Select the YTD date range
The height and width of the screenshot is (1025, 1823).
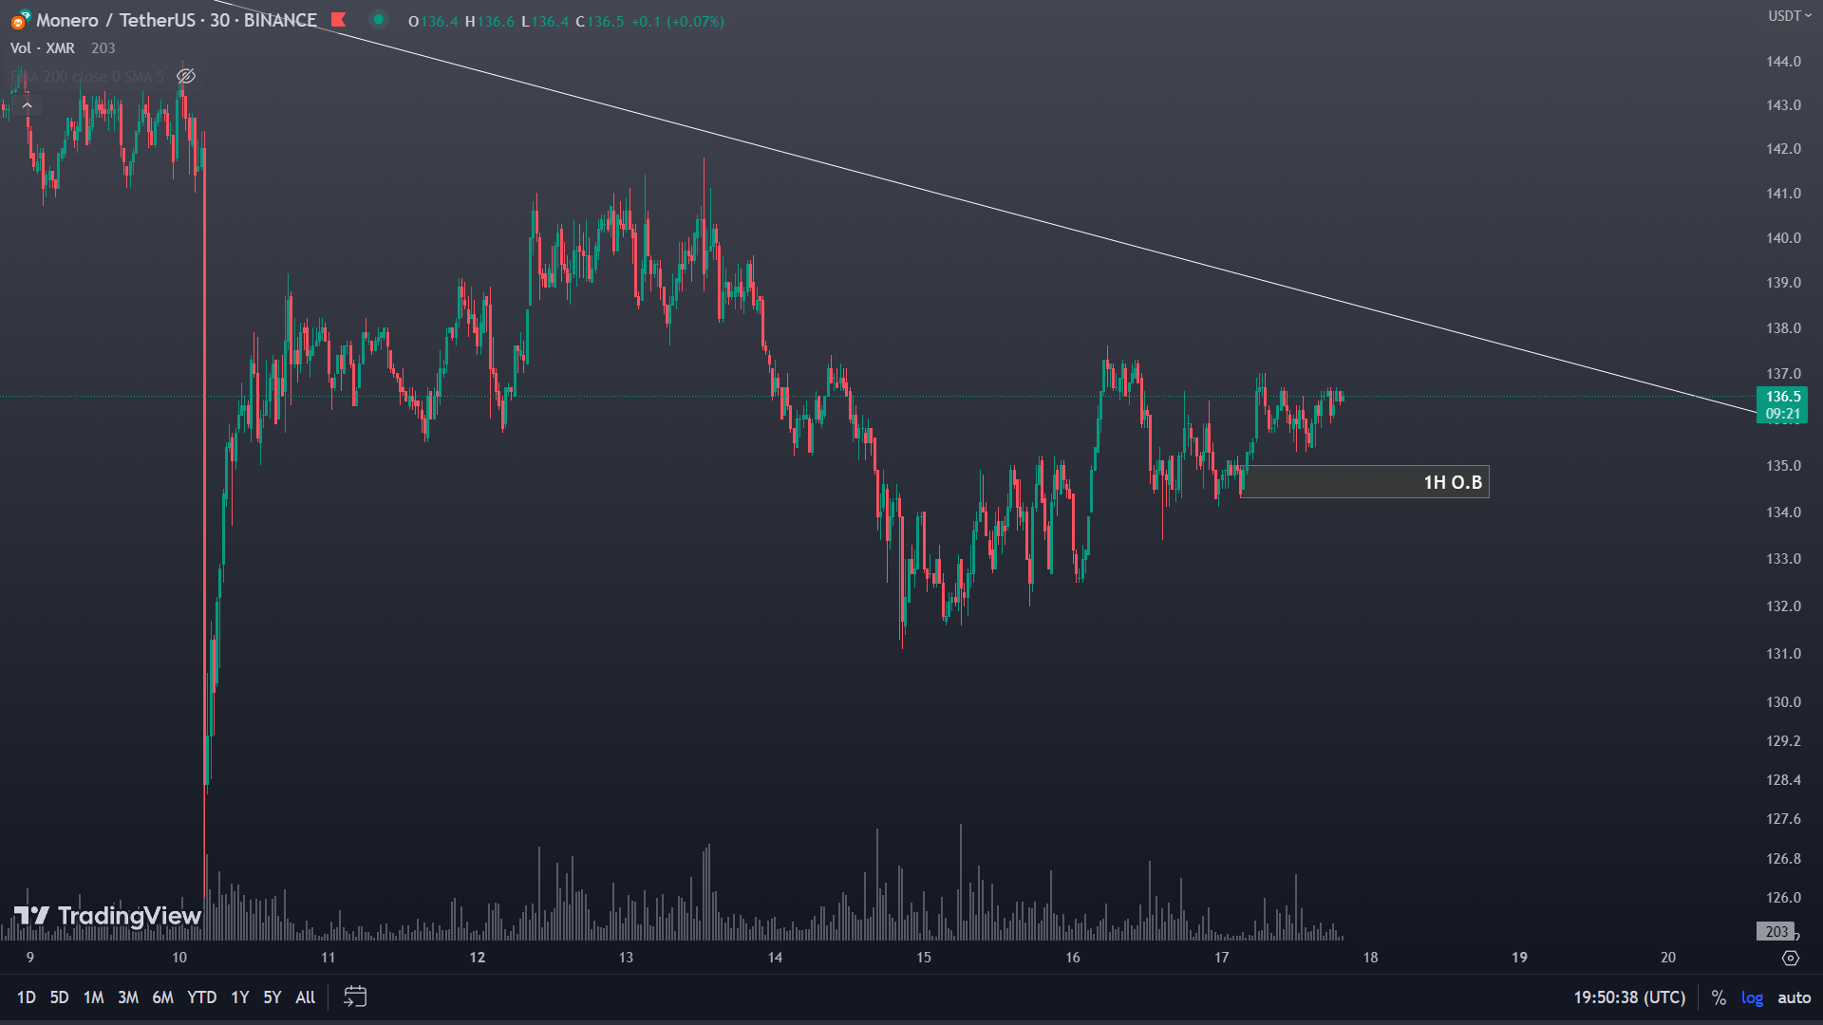pyautogui.click(x=201, y=997)
